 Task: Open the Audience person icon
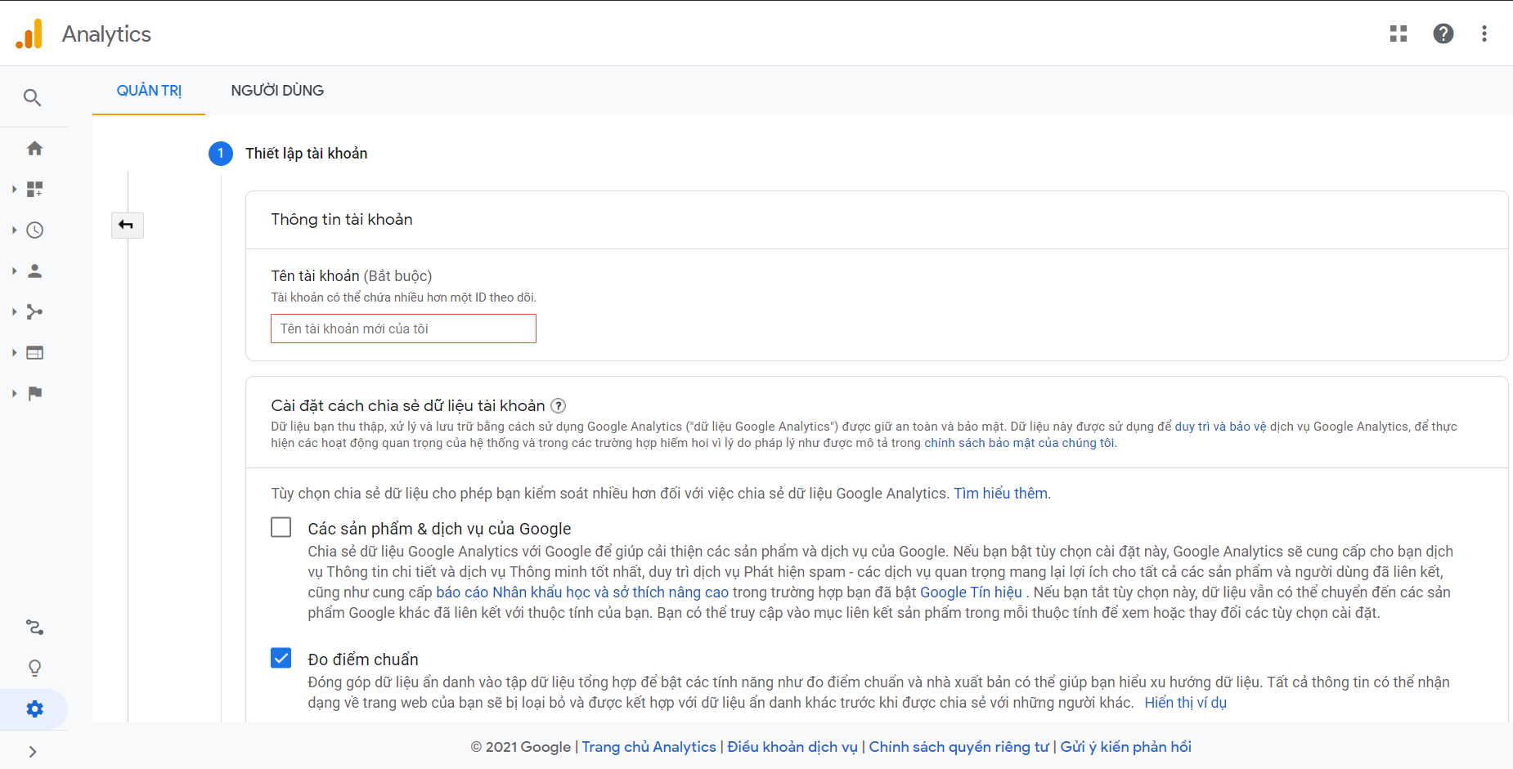coord(34,271)
